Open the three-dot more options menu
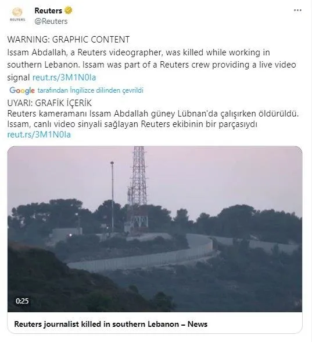This screenshot has width=312, height=342. point(297,10)
